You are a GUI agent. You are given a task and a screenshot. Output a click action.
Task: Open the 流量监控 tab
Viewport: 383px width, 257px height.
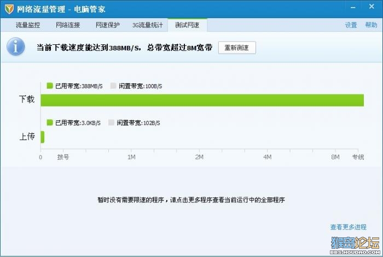pos(28,25)
